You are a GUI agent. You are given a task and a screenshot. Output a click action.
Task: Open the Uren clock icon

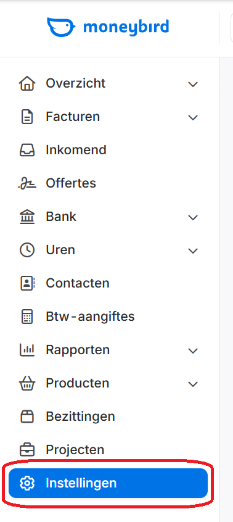(27, 250)
